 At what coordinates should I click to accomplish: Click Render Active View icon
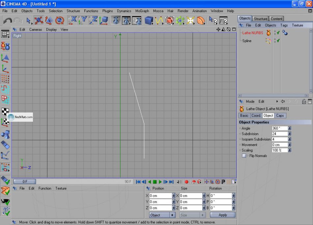pos(116,20)
